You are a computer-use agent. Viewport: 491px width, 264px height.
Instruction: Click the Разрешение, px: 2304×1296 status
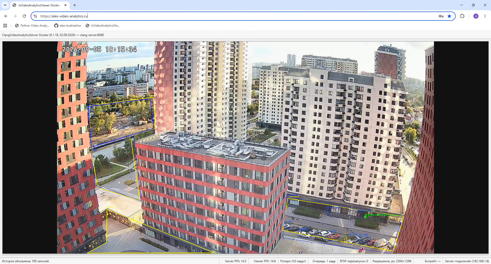tap(392, 261)
